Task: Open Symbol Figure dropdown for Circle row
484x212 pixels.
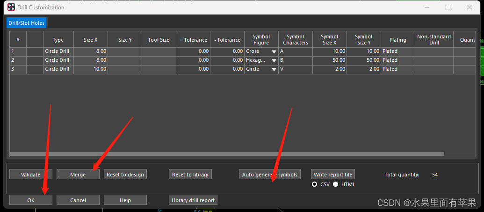Action: click(x=274, y=69)
